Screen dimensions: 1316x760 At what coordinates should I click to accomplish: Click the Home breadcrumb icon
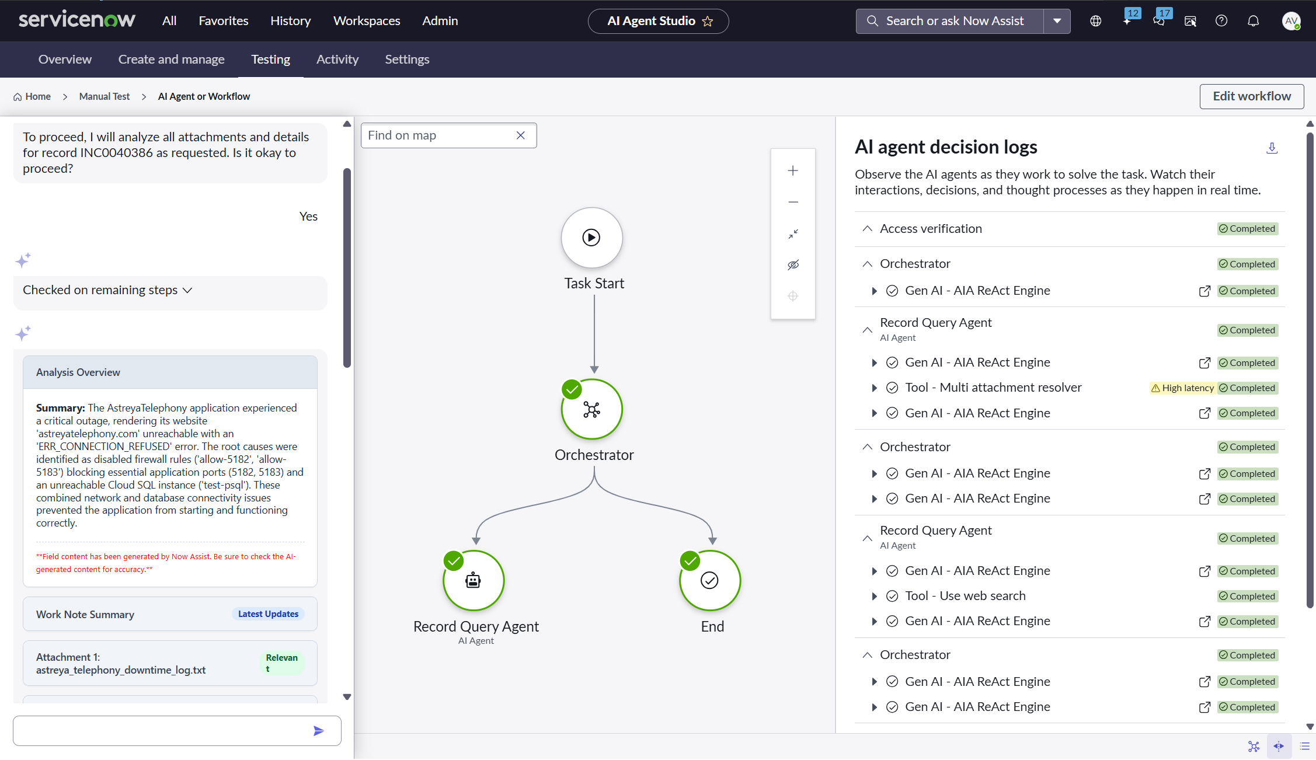[x=18, y=97]
